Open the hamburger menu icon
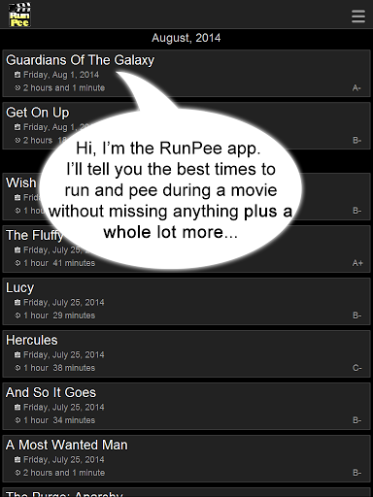This screenshot has height=497, width=373. (x=358, y=17)
